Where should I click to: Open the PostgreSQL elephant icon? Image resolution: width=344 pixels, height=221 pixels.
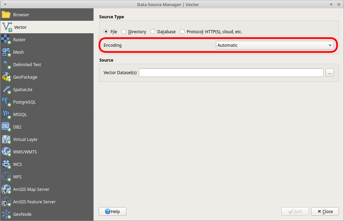pyautogui.click(x=6, y=102)
